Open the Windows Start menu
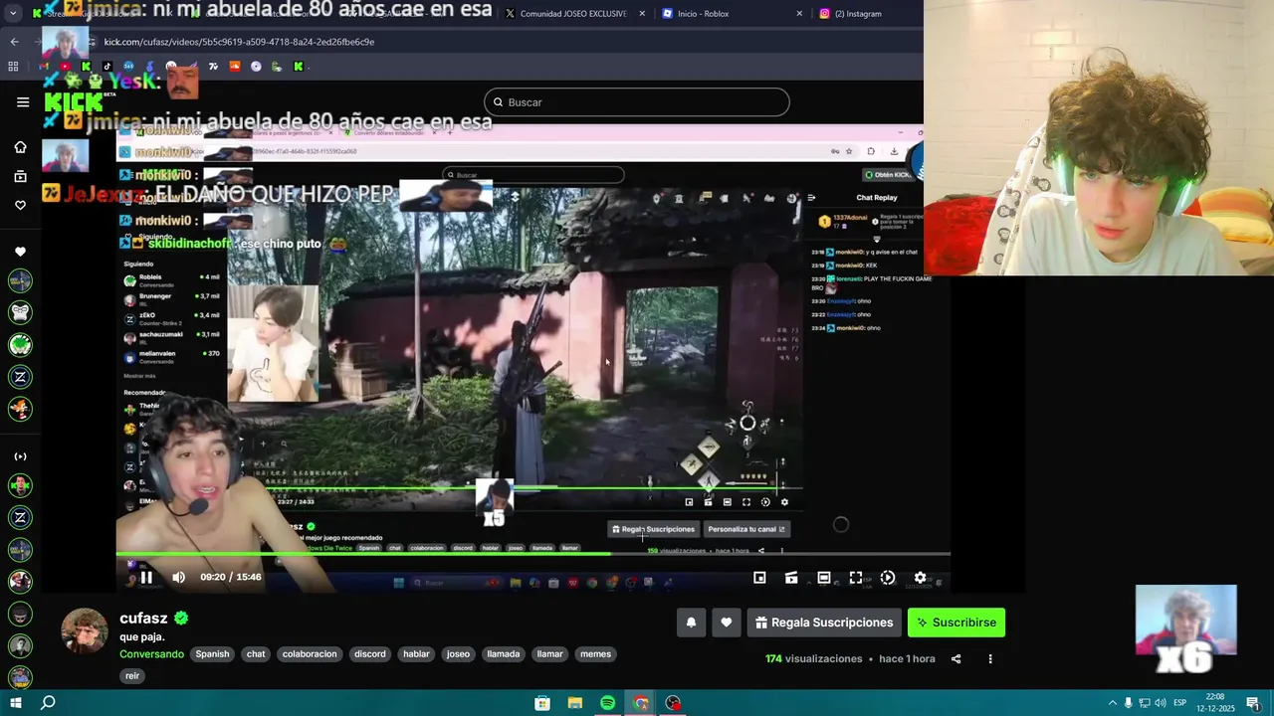Image resolution: width=1274 pixels, height=716 pixels. tap(16, 703)
